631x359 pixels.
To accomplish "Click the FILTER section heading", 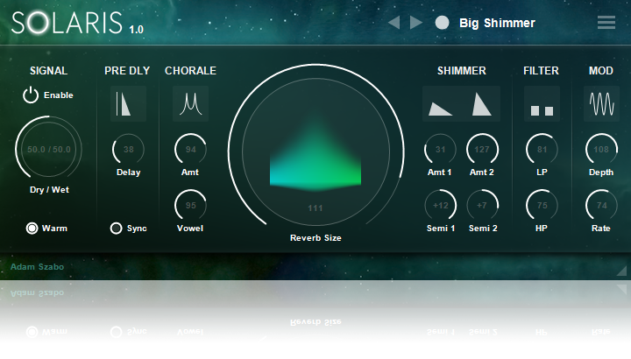I will pyautogui.click(x=541, y=71).
